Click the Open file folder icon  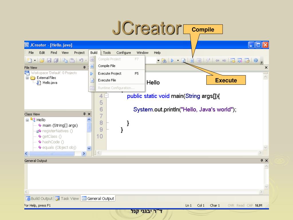point(42,60)
